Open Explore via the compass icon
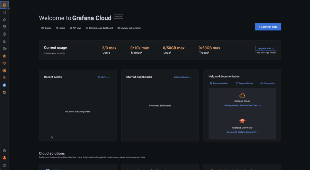 point(5,34)
